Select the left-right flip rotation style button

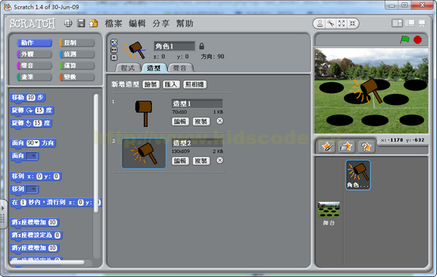(x=114, y=50)
